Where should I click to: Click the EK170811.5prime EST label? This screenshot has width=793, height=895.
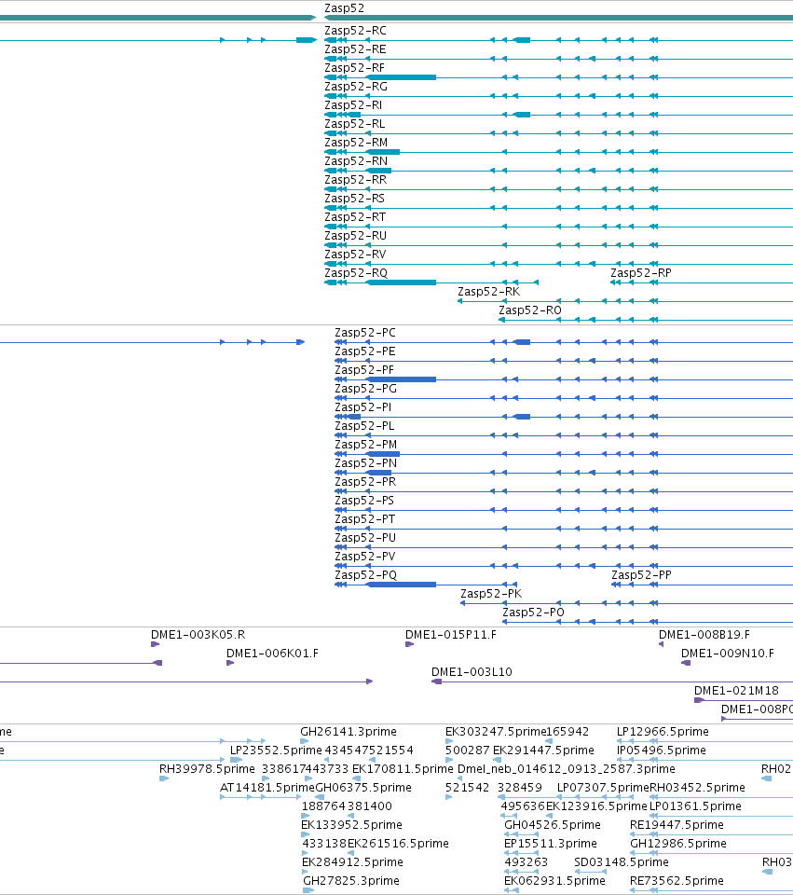(403, 769)
